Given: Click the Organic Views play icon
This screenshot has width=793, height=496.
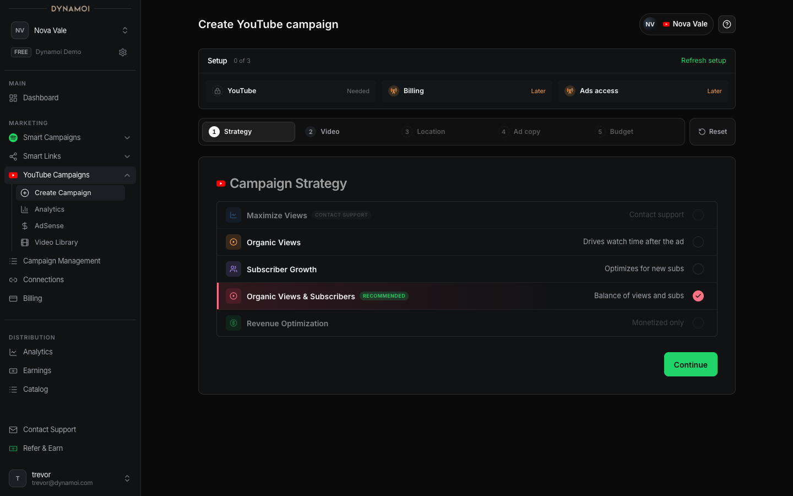Looking at the screenshot, I should click(233, 242).
